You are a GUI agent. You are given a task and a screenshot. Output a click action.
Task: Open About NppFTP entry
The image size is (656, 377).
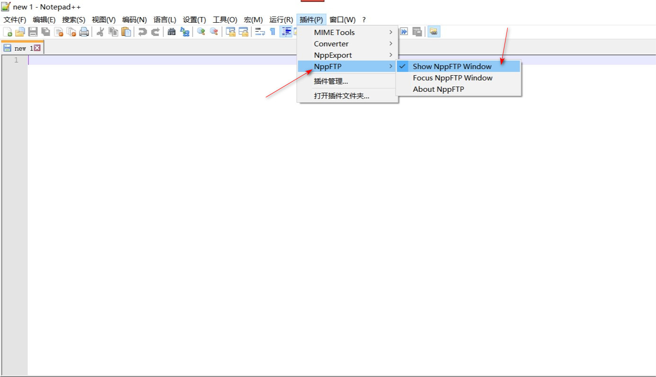tap(459, 89)
